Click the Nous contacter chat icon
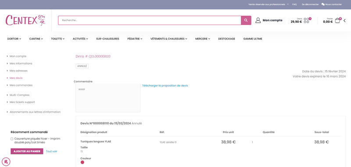This screenshot has width=351, height=167. click(323, 4)
